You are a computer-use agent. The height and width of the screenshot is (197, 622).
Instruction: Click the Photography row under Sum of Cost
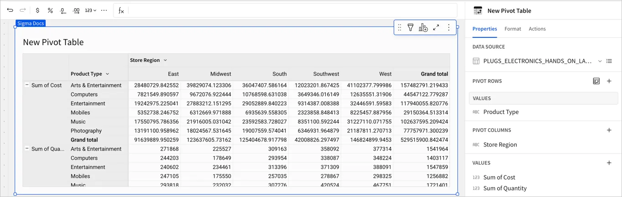pos(86,131)
